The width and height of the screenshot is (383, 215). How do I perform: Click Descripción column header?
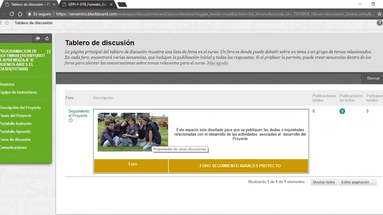click(x=103, y=98)
